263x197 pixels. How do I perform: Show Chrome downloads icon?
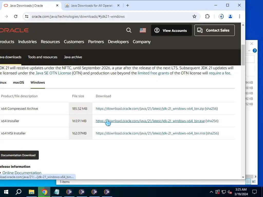point(221,16)
